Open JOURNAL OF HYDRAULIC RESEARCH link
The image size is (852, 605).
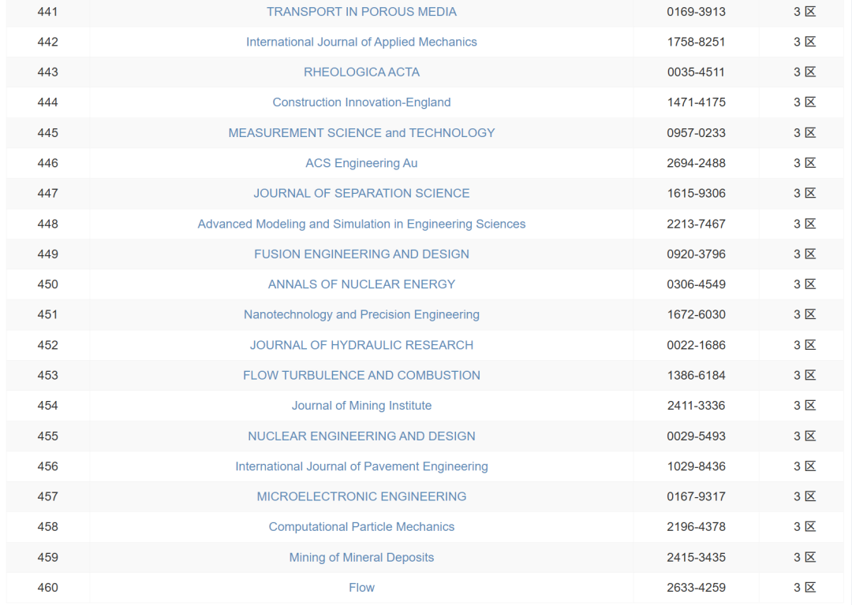[361, 345]
